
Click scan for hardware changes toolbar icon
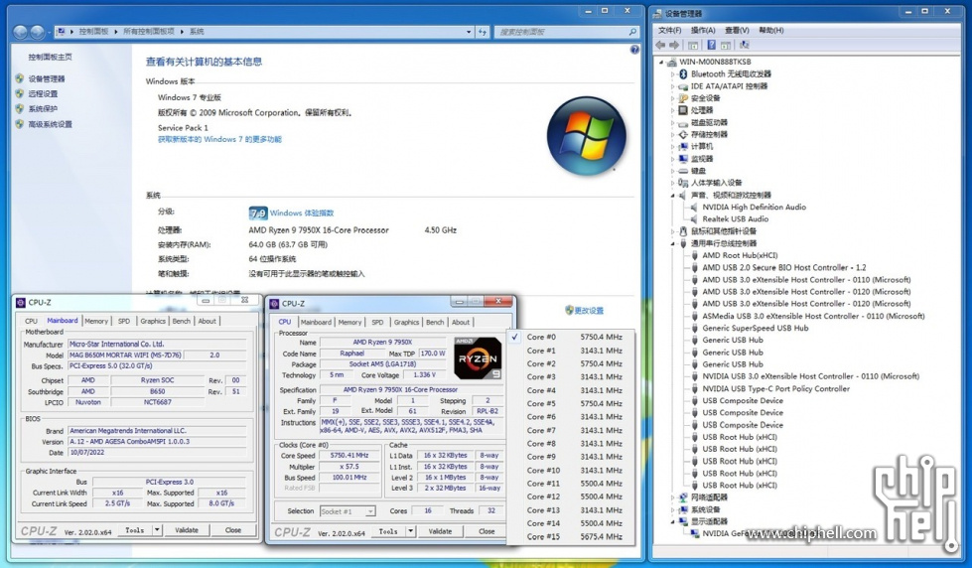click(745, 45)
